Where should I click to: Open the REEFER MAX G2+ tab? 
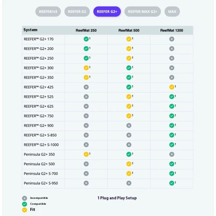143,12
